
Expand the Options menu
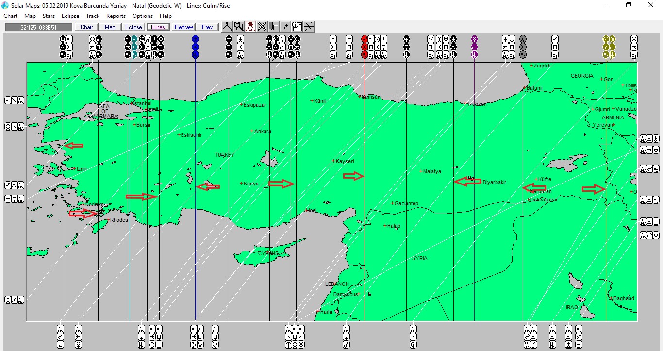(143, 16)
